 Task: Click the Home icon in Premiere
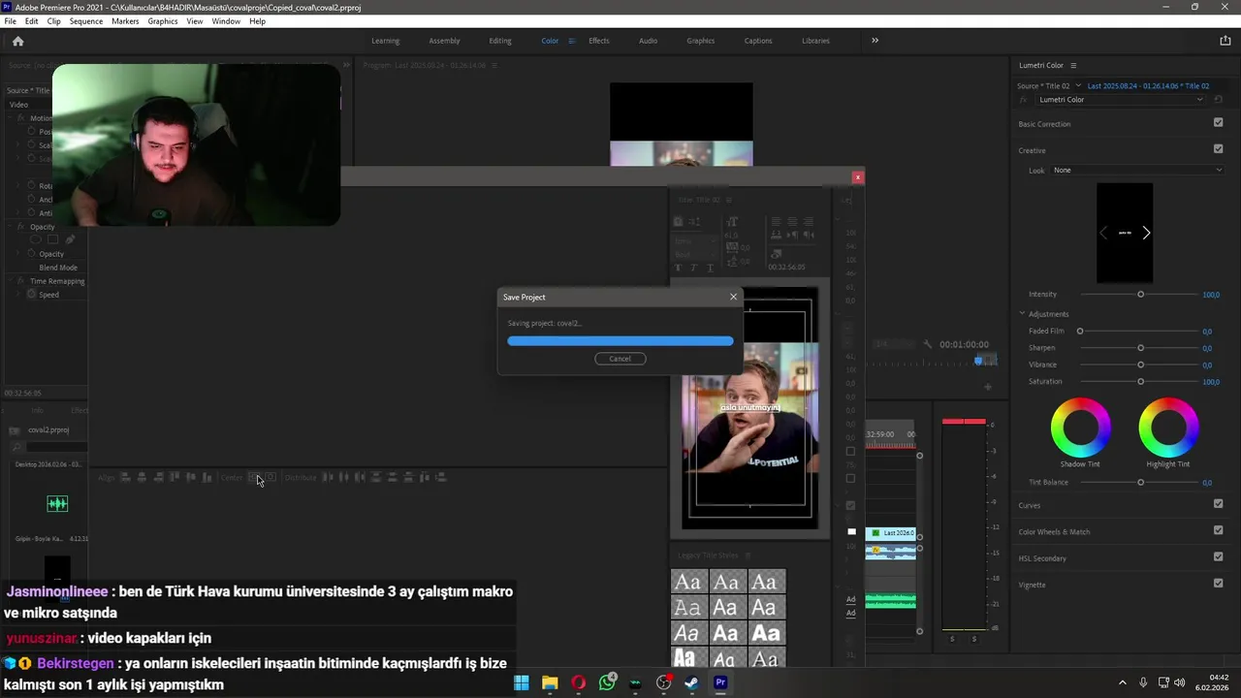pos(17,41)
